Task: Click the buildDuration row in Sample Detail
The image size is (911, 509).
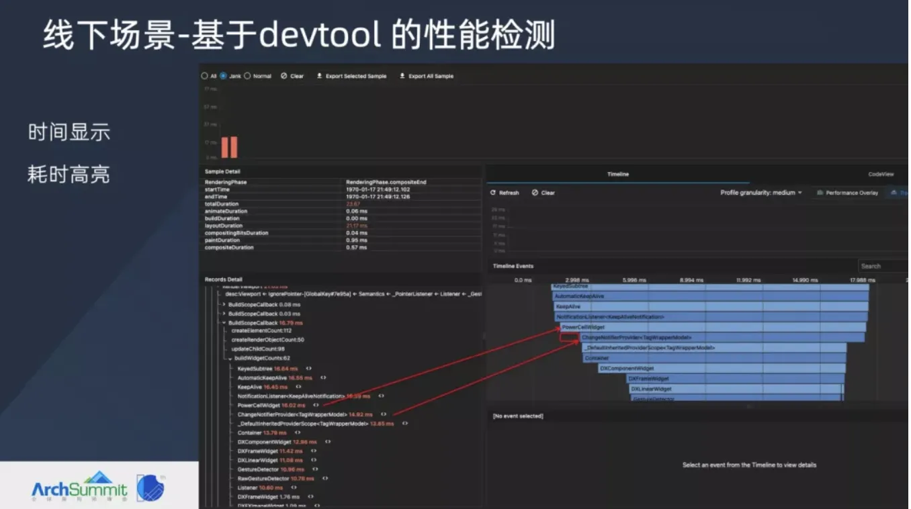Action: (343, 218)
